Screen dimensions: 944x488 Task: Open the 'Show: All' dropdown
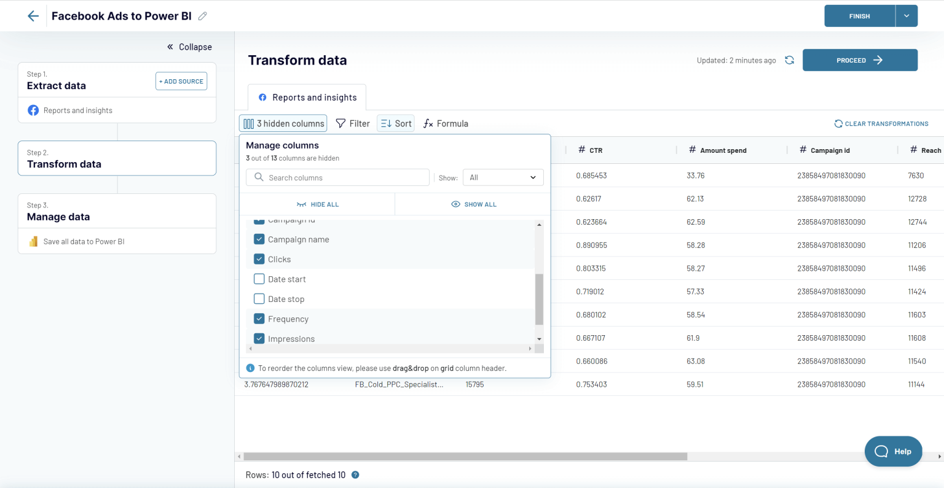pos(503,177)
